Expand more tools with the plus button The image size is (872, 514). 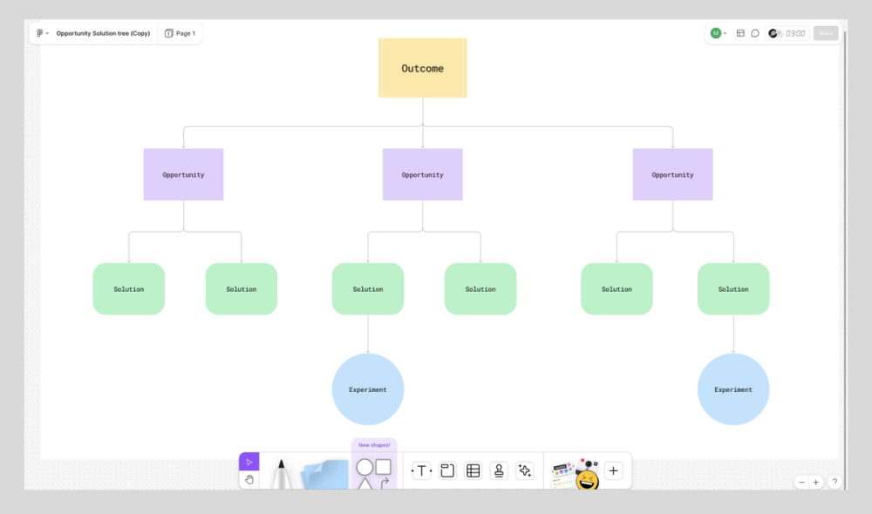[613, 470]
